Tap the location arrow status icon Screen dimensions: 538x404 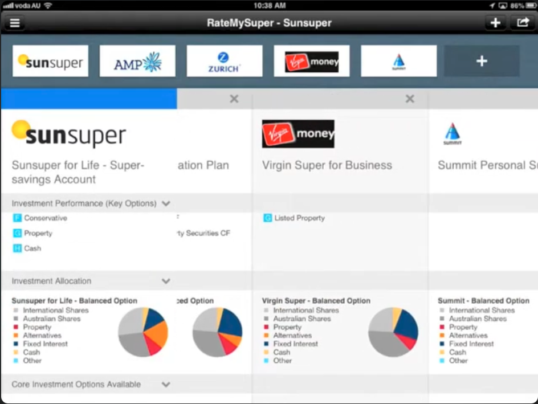492,6
